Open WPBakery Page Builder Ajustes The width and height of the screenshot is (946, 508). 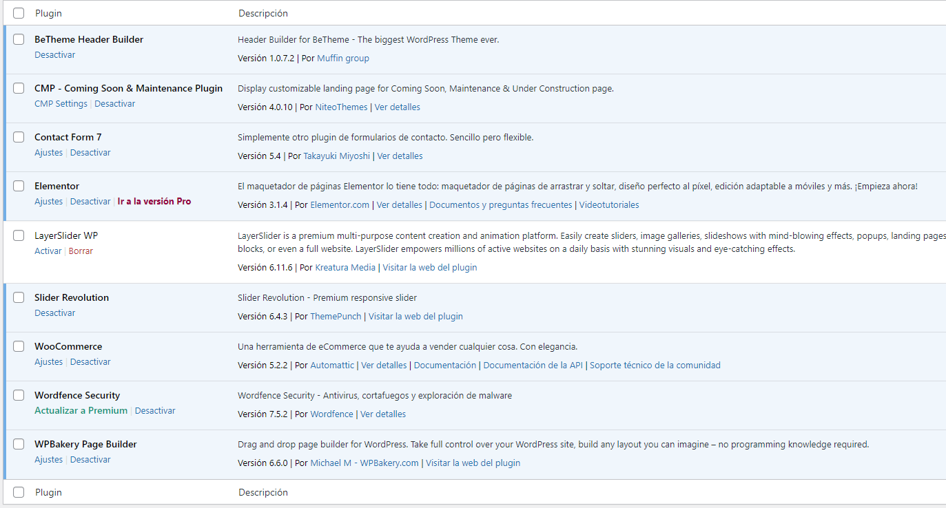pos(49,460)
